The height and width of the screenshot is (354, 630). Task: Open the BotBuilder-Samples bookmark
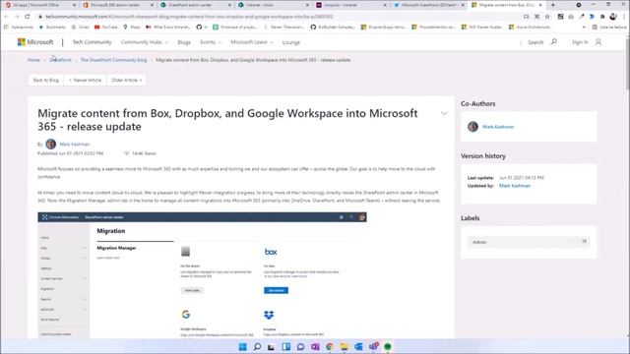tap(333, 27)
